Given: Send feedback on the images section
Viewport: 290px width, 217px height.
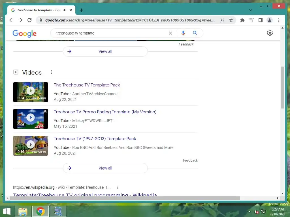Looking at the screenshot, I should click(186, 44).
